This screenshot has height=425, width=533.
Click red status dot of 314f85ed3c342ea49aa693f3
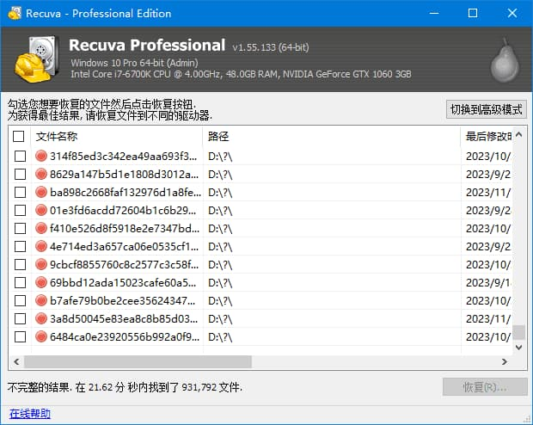(41, 156)
